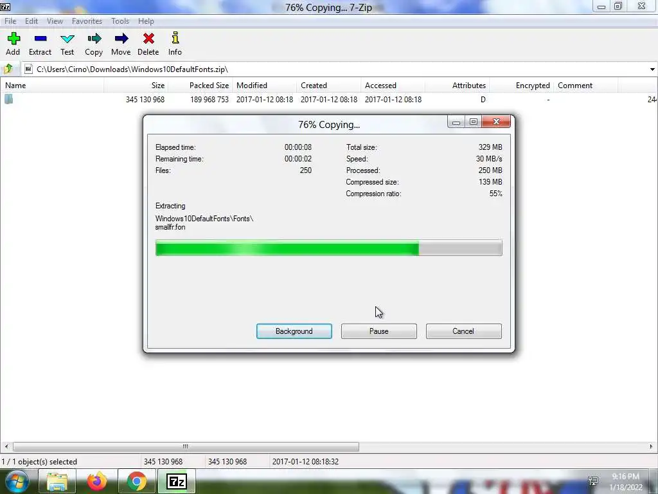Viewport: 658px width, 494px height.
Task: Open the Help menu
Action: (146, 21)
